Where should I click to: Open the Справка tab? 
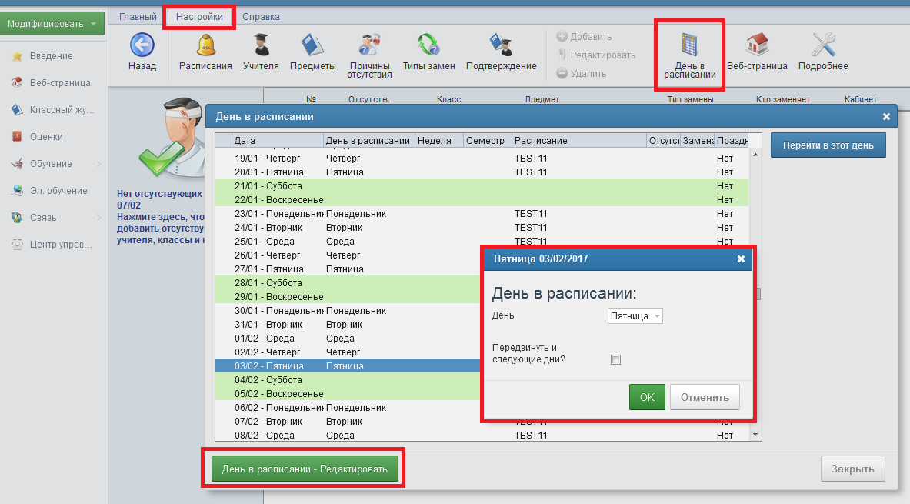(261, 16)
